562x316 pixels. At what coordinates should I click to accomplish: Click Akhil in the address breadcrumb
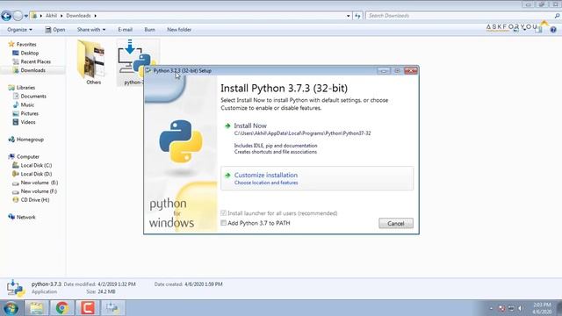point(51,16)
